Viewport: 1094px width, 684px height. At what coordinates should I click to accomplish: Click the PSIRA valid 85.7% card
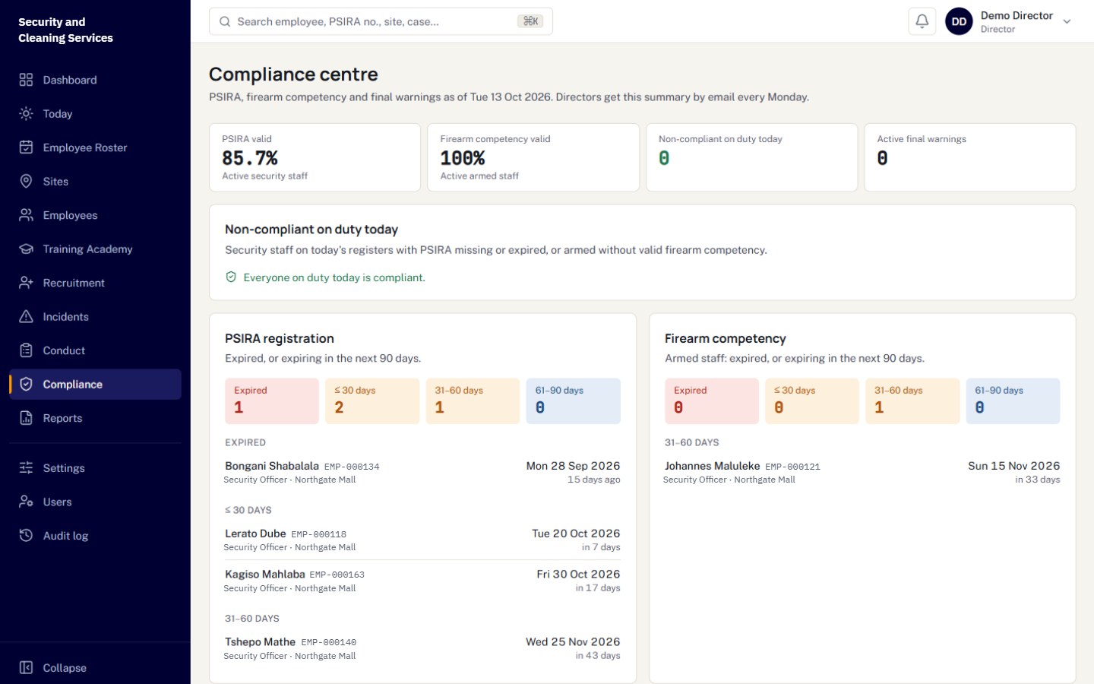pos(315,157)
